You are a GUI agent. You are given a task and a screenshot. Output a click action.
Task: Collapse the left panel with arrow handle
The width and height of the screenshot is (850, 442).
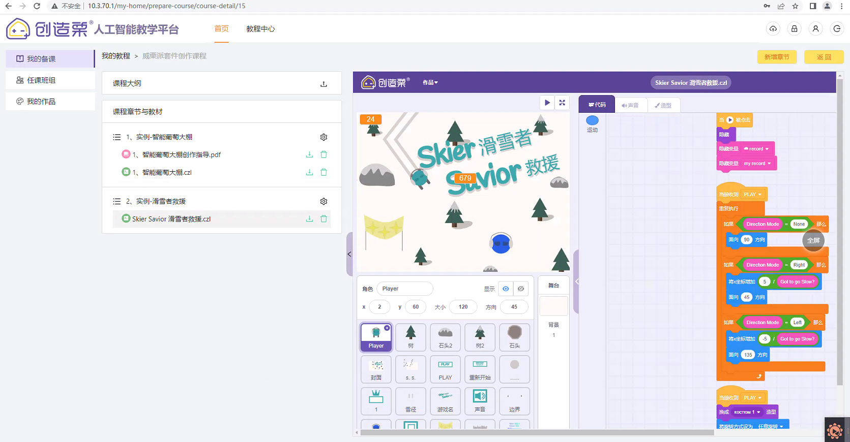(349, 254)
